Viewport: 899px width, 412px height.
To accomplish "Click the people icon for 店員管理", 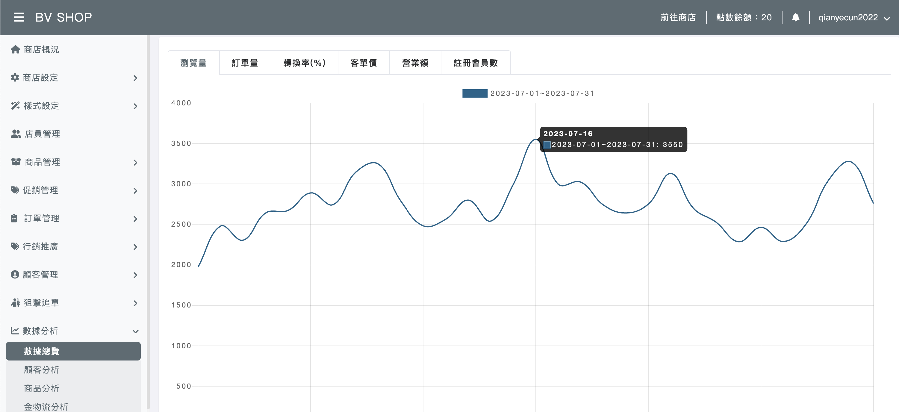I will (16, 134).
